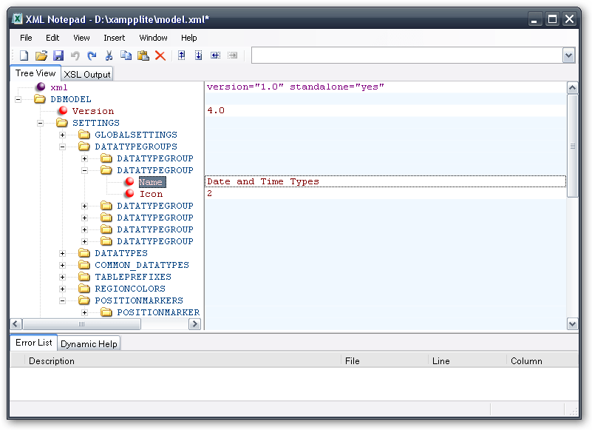
Task: Click the folder icon beside SETTINGS
Action: pos(62,123)
